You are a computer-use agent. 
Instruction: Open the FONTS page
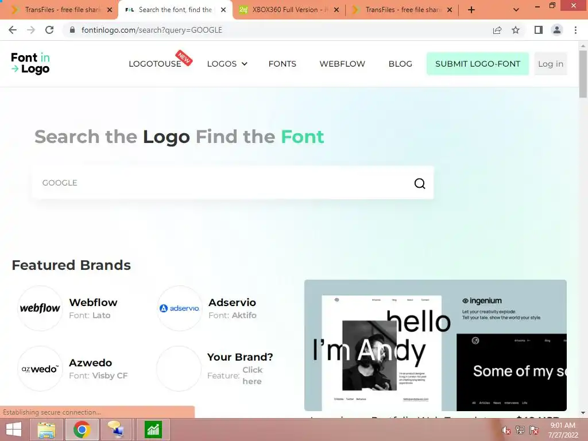pyautogui.click(x=283, y=64)
